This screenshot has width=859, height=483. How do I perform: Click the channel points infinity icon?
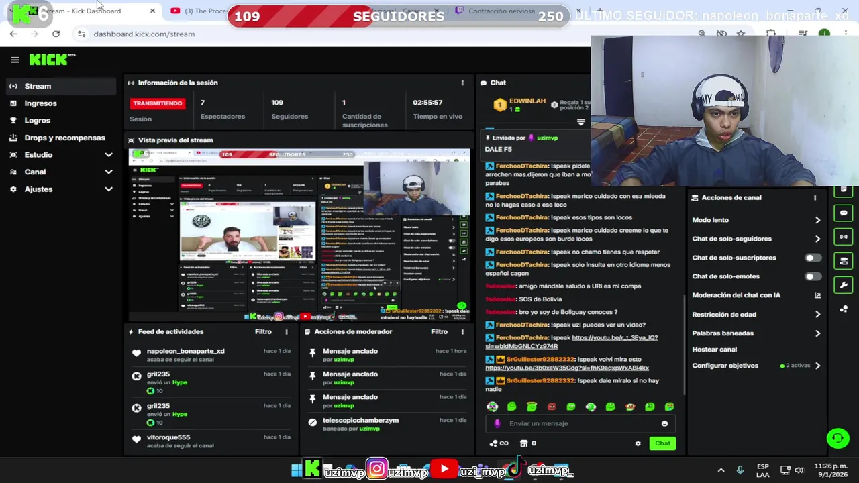coord(499,443)
